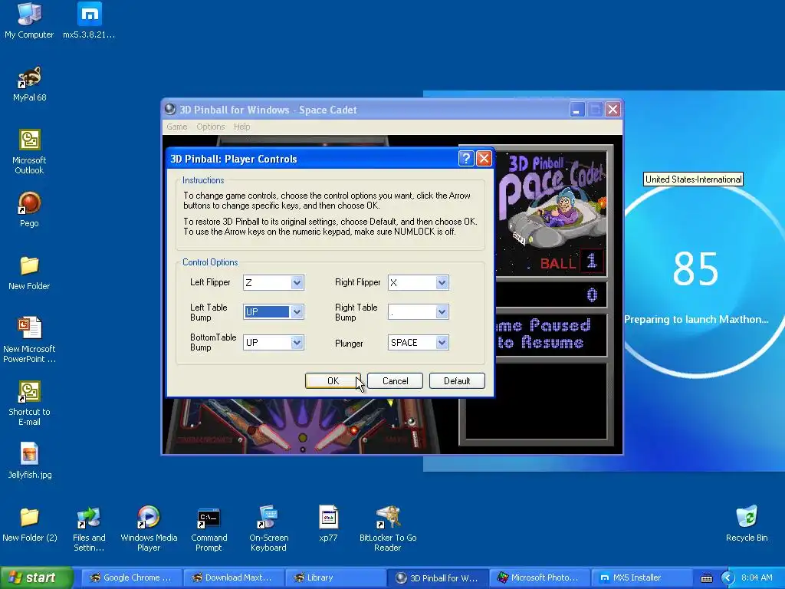Open Plunger key dropdown
The image size is (785, 589).
pos(442,343)
